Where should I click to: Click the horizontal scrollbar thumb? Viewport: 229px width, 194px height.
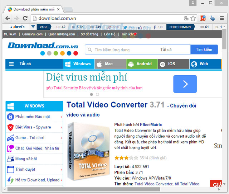tap(84, 189)
